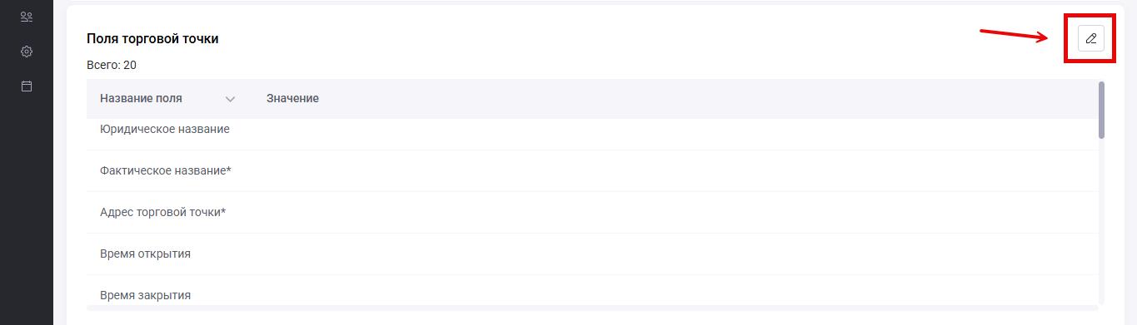The width and height of the screenshot is (1137, 325).
Task: Select the Время открытия row
Action: 590,254
